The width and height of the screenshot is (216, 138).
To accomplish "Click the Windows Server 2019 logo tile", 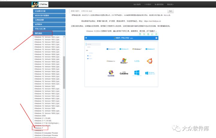I will pyautogui.click(x=150, y=73).
